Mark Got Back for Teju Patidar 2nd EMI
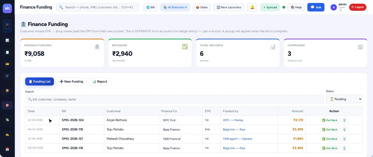Screen dimensions: 373x157 pos(330,130)
